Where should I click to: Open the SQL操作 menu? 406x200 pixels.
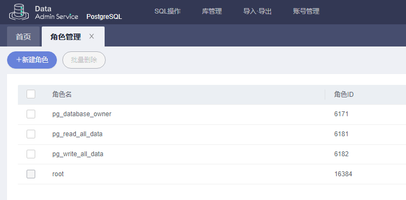pos(167,11)
